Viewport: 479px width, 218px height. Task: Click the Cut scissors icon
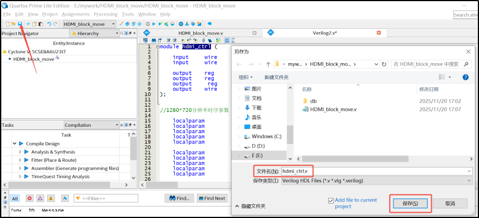click(28, 24)
